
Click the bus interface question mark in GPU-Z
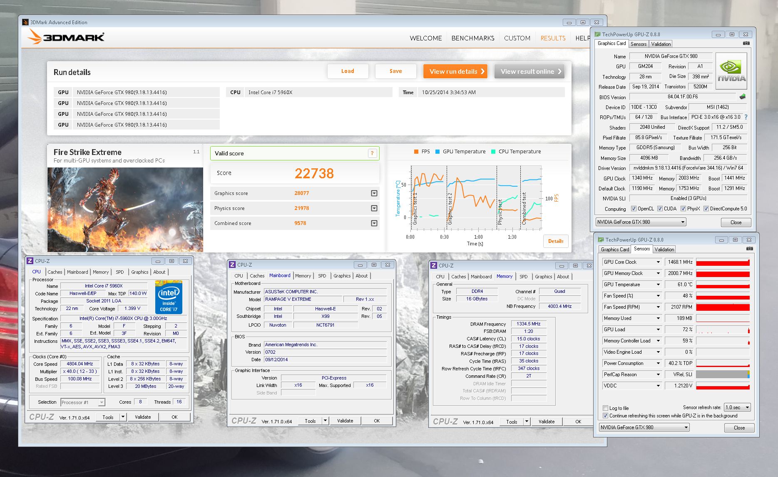pos(746,117)
